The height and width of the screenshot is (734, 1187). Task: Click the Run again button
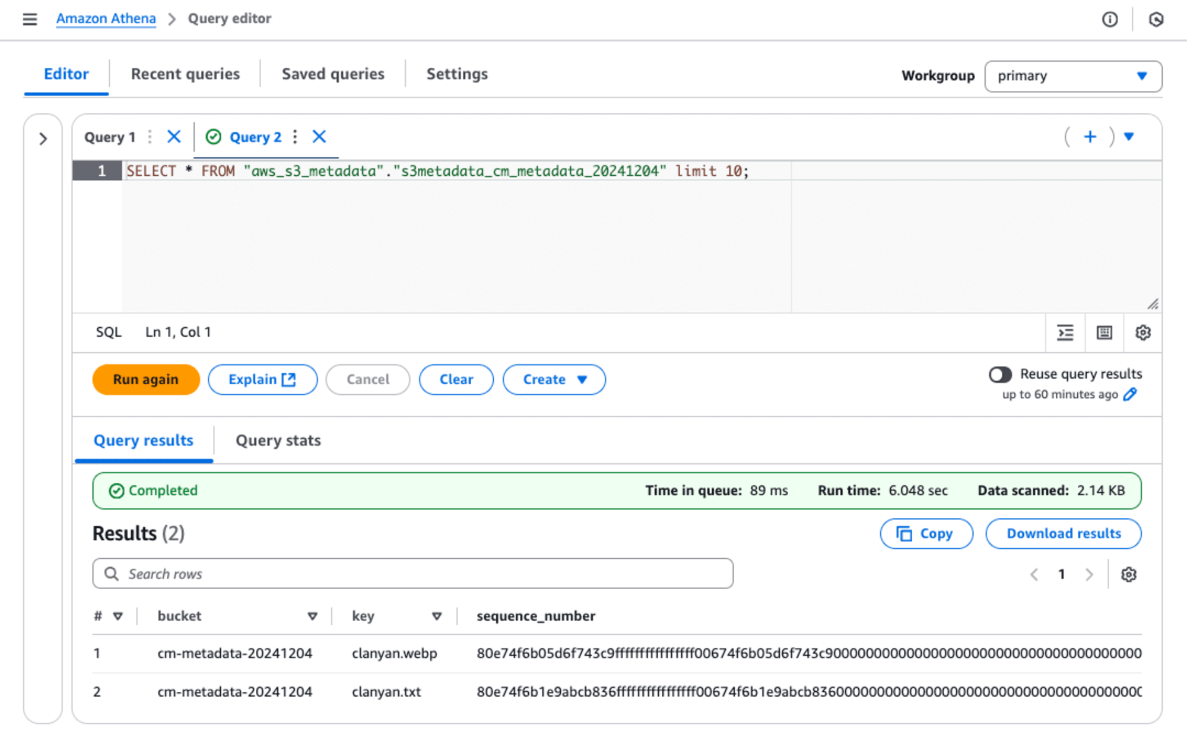point(145,379)
